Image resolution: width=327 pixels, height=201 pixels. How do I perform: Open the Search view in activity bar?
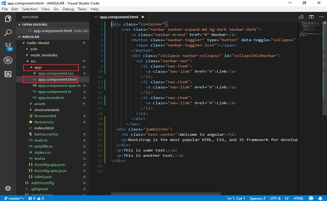point(8,32)
